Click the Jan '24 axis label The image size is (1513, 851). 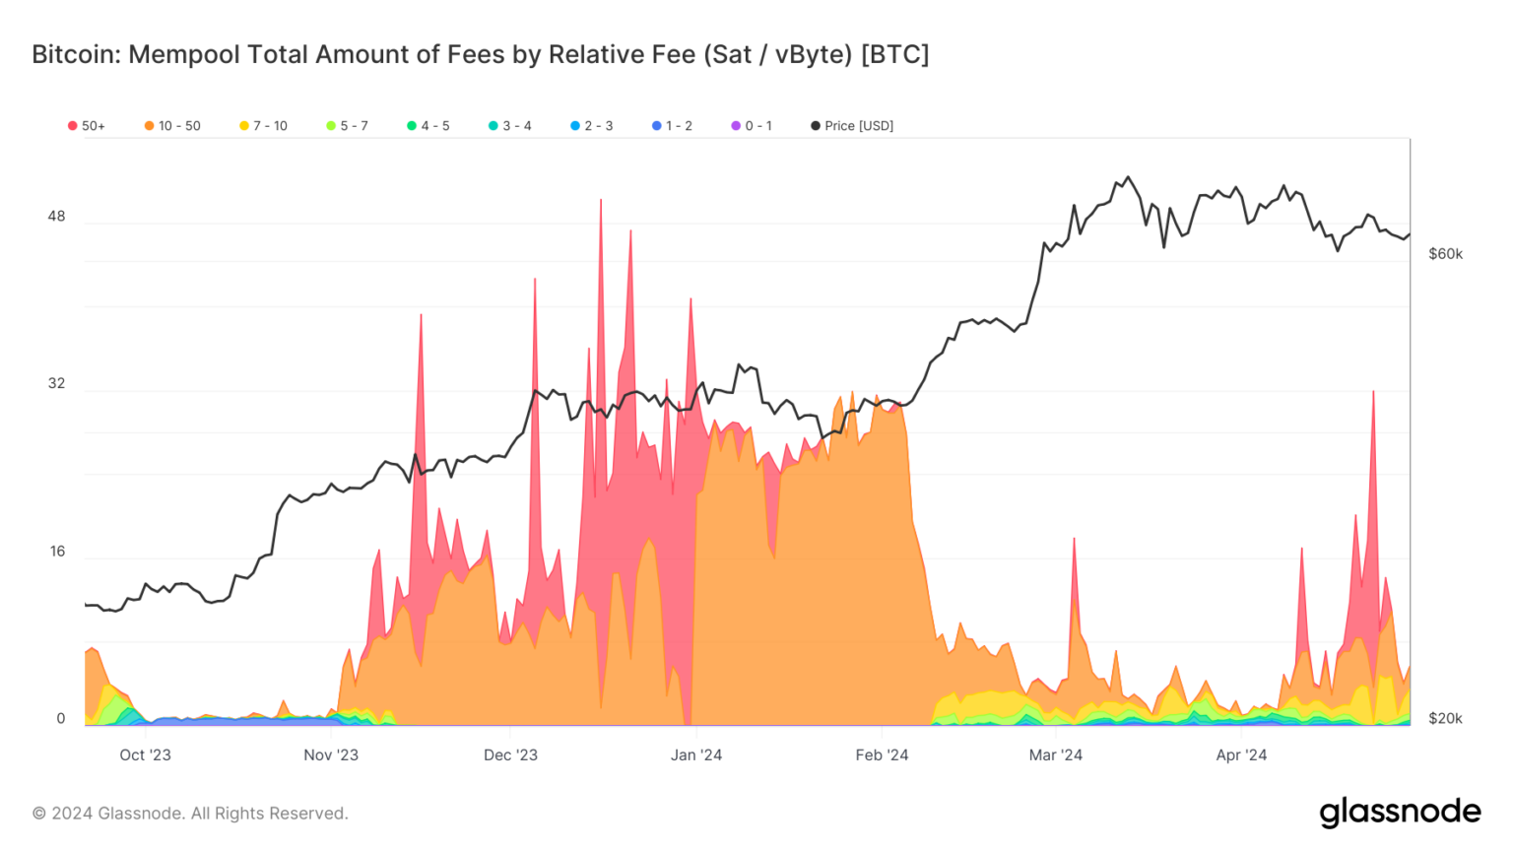[x=696, y=755]
